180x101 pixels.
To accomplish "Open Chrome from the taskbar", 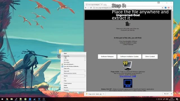I will [7, 99].
